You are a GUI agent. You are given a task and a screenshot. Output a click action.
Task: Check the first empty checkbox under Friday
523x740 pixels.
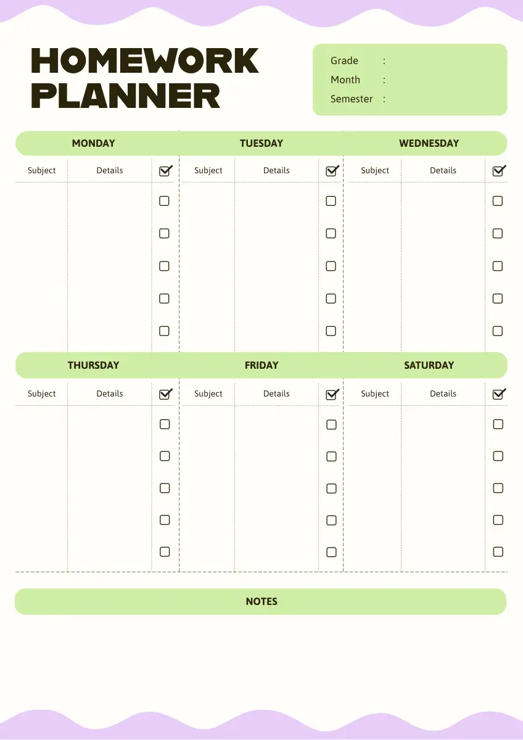331,424
